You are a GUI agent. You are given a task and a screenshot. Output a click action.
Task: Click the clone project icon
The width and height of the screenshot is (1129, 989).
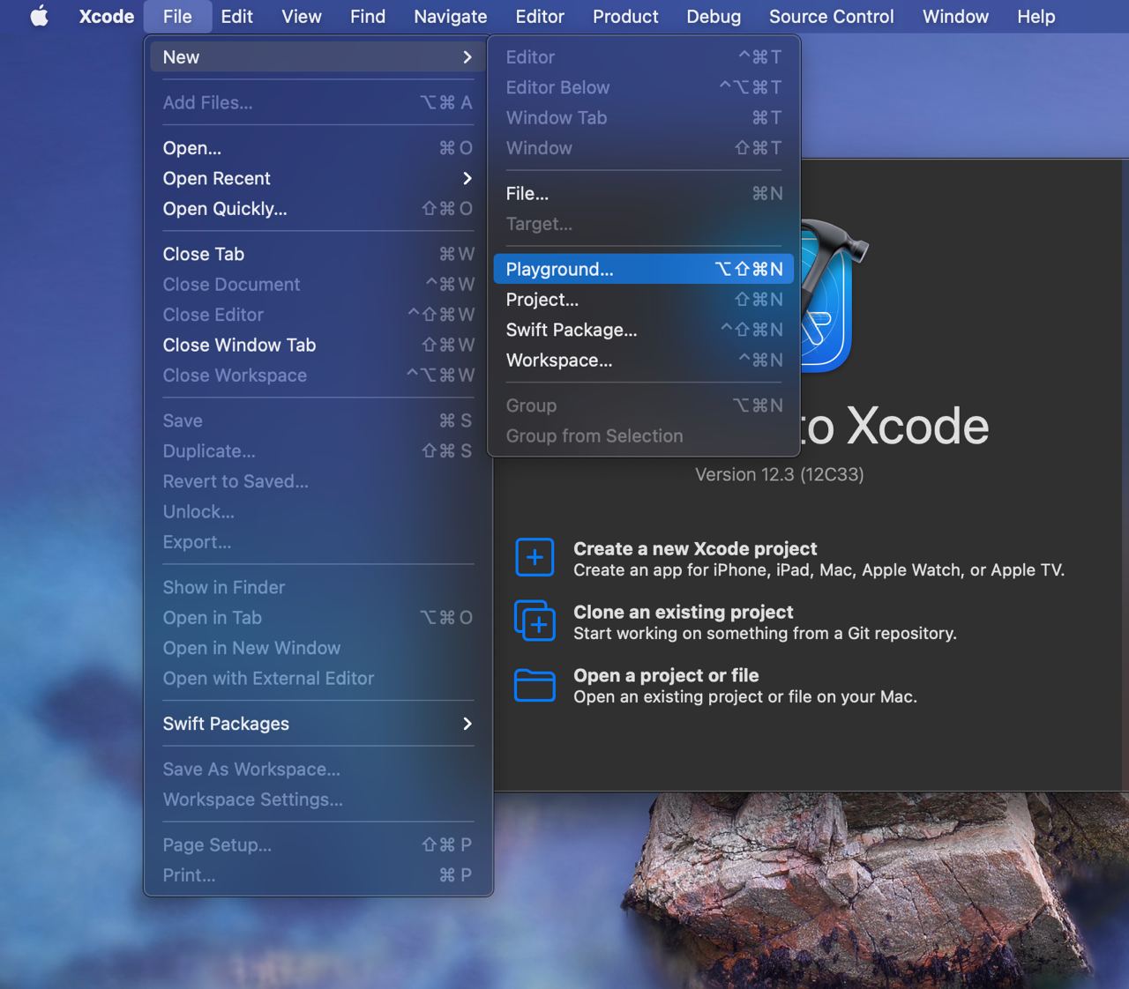[535, 621]
